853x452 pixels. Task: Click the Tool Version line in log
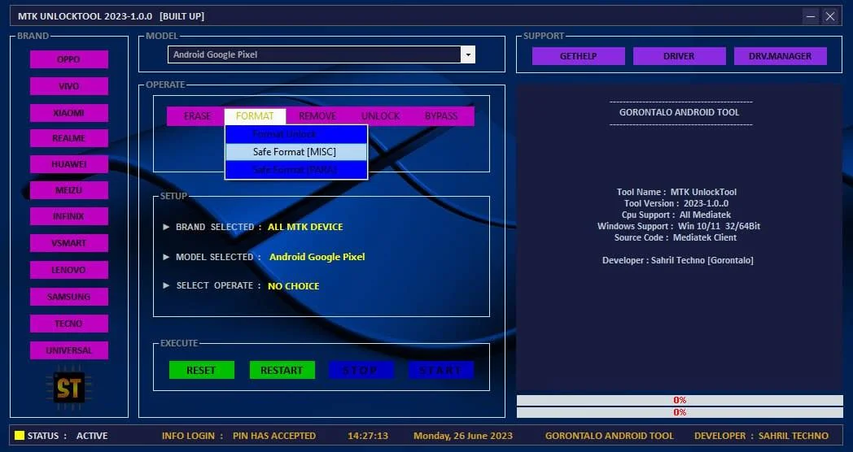[x=676, y=203]
